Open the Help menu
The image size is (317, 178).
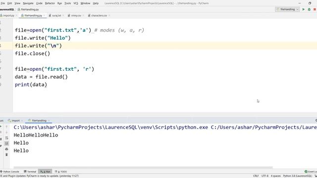point(96,3)
